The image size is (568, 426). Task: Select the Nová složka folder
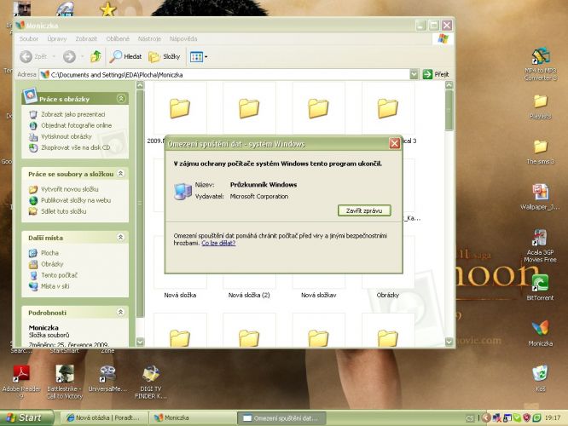(180, 296)
